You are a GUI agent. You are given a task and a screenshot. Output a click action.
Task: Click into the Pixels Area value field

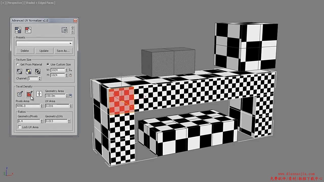pyautogui.click(x=28, y=106)
